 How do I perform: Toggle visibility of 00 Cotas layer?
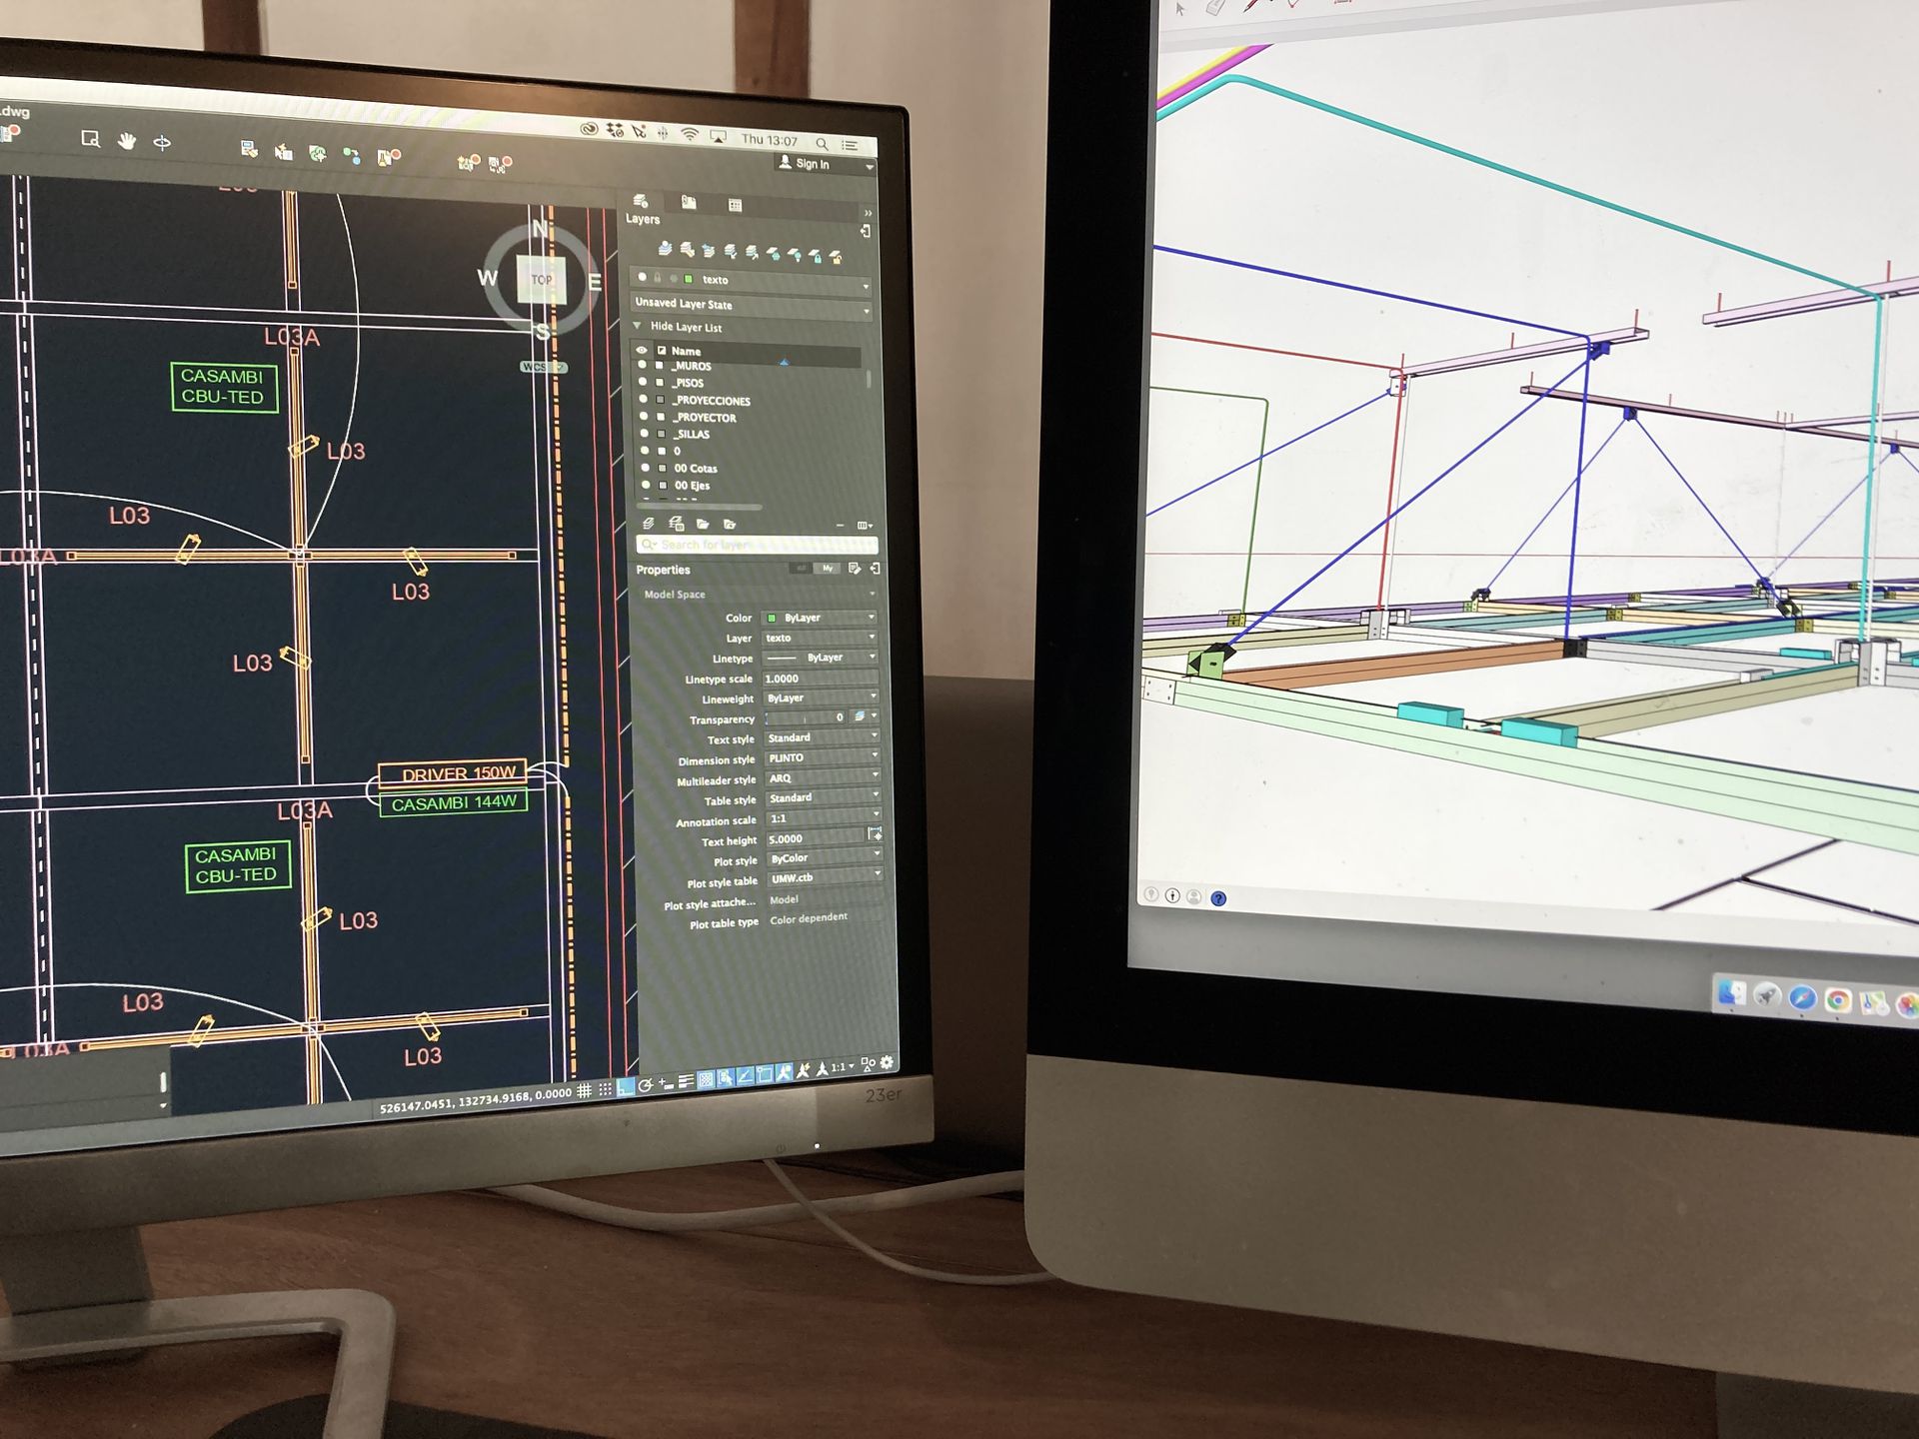tap(645, 468)
